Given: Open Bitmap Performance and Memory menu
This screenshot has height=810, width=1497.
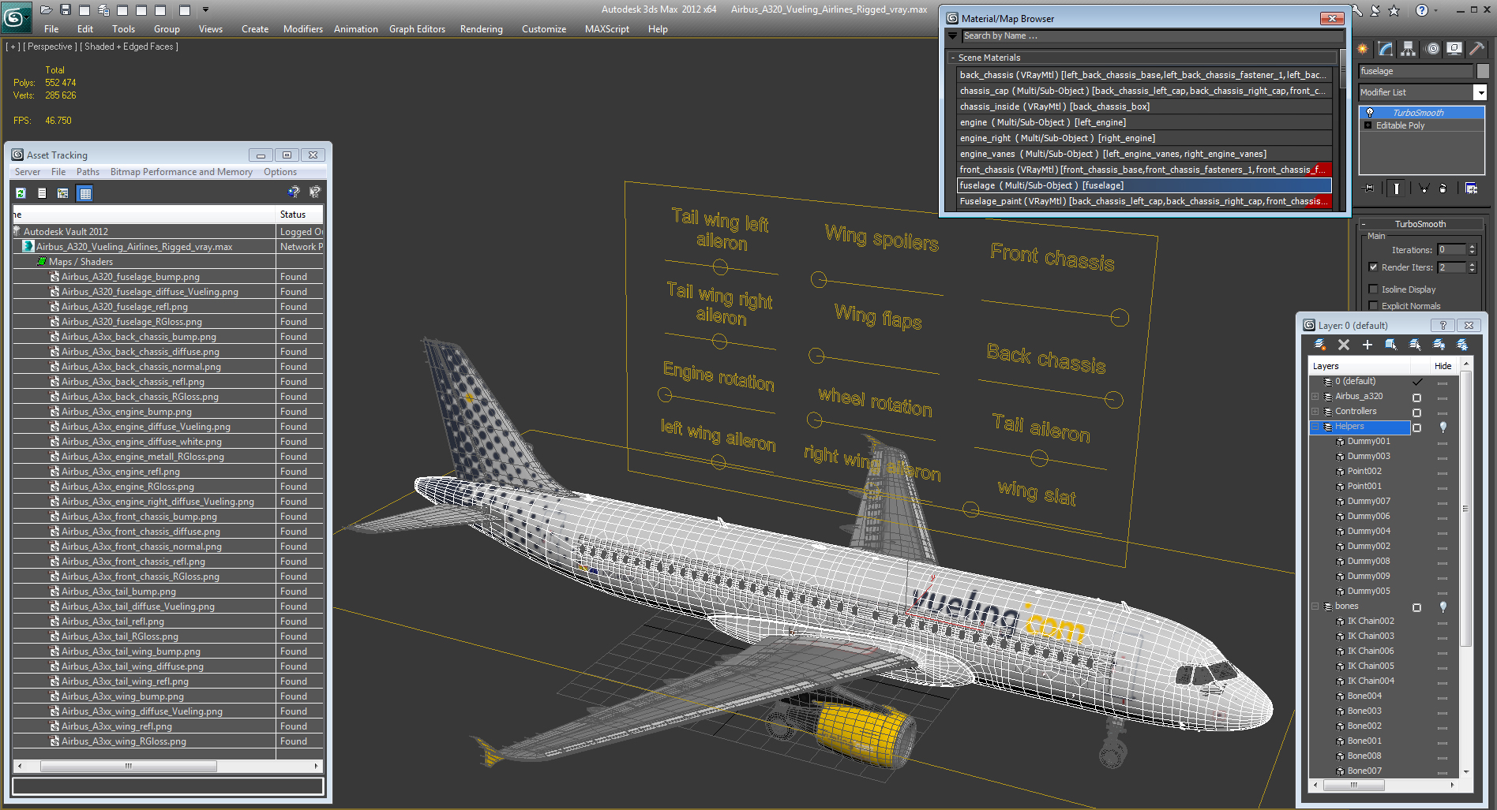Looking at the screenshot, I should [x=182, y=172].
